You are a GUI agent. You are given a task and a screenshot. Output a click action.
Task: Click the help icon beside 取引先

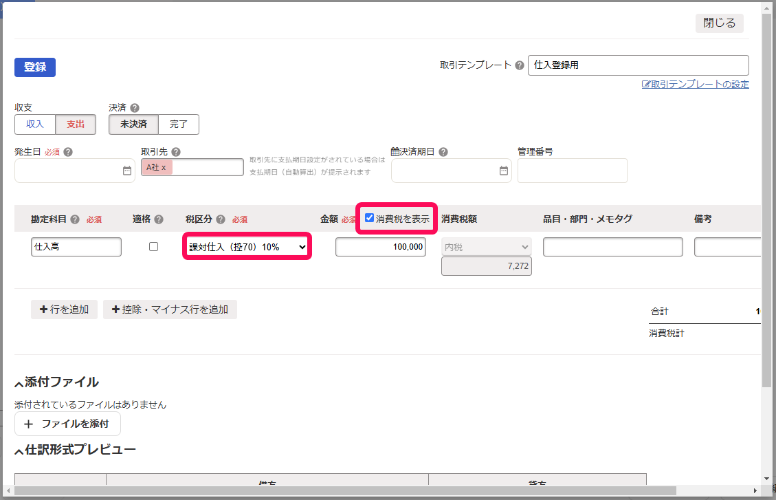(176, 152)
